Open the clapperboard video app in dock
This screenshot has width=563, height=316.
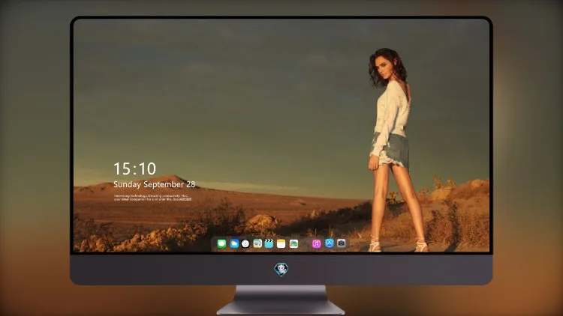(269, 243)
